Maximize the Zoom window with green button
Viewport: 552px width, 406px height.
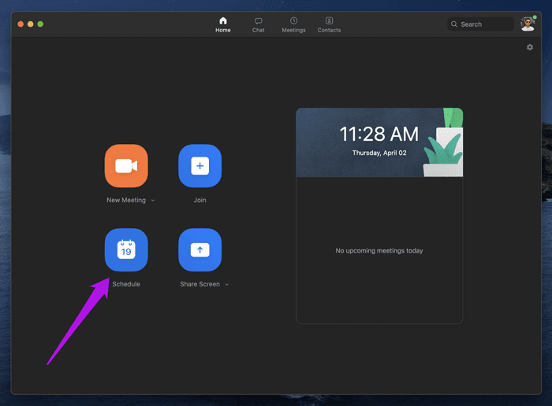40,24
